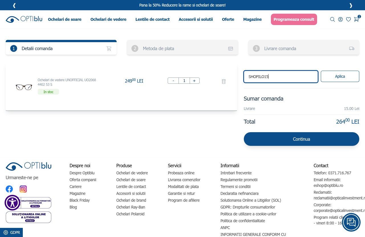This screenshot has height=237, width=365.
Task: Decrease quantity with the minus button
Action: point(173,81)
